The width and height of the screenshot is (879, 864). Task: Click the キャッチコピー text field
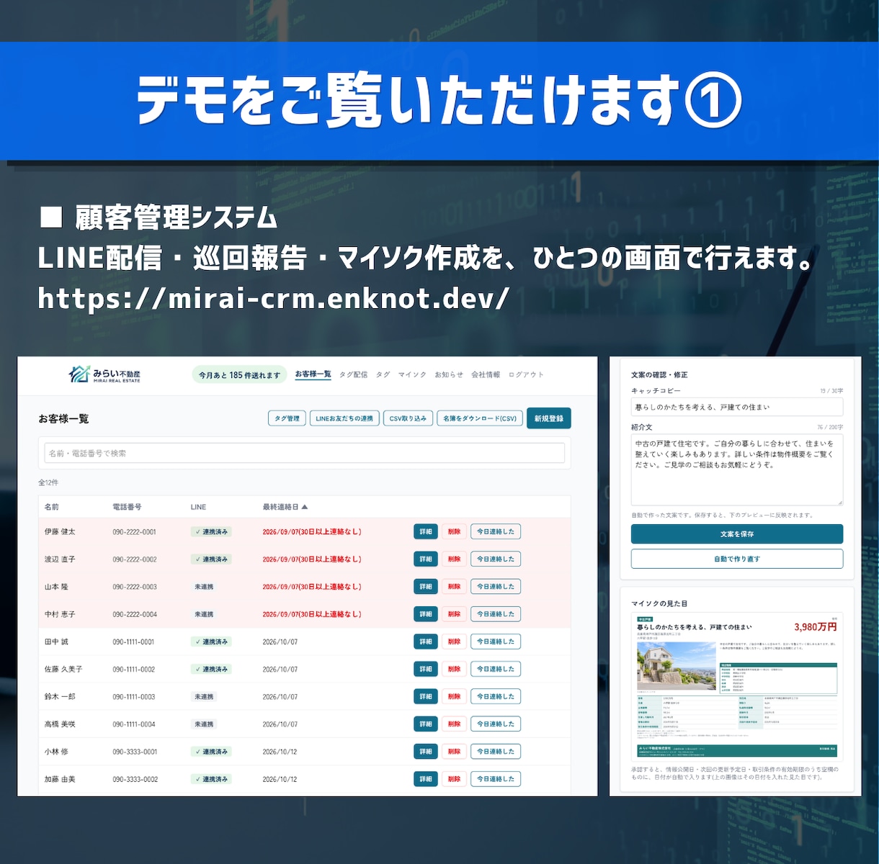point(737,407)
